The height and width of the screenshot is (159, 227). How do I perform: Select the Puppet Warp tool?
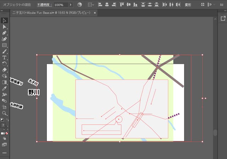[x=4, y=94]
